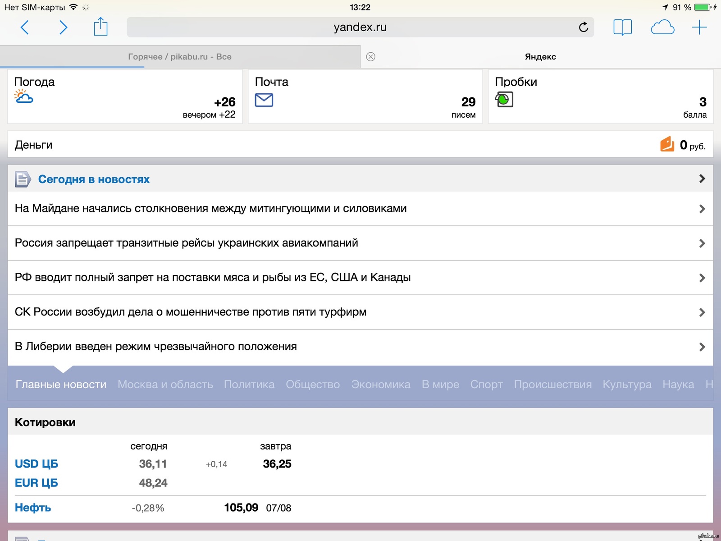
Task: Click the Пробки traffic light icon
Action: pyautogui.click(x=504, y=99)
